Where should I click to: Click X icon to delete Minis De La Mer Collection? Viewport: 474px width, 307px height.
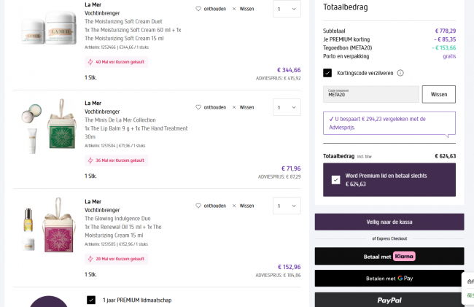point(234,107)
